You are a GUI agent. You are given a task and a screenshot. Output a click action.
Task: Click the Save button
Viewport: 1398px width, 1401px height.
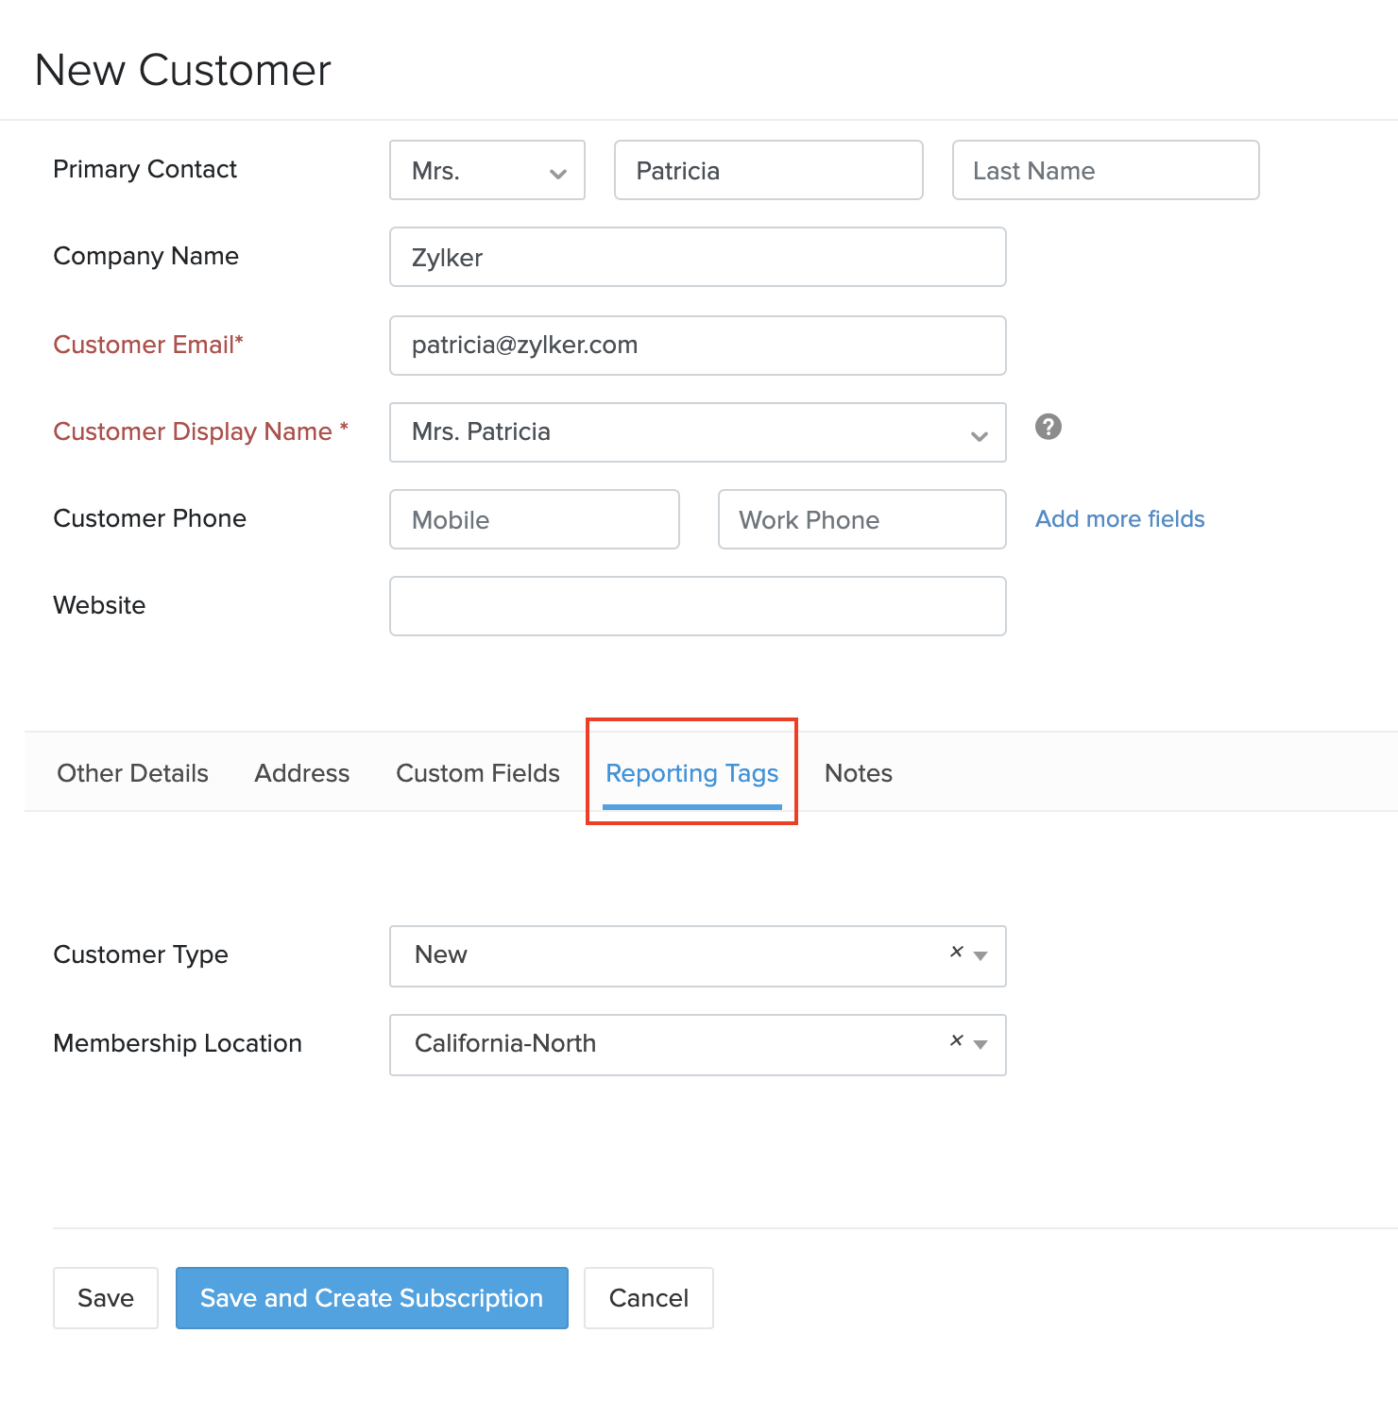[x=105, y=1298]
